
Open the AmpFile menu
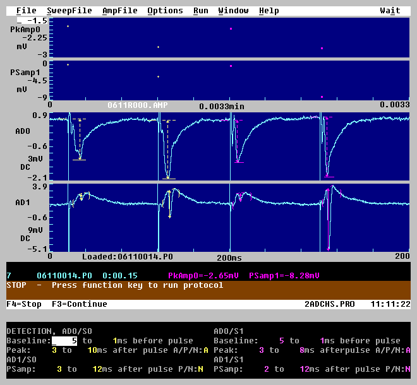tap(119, 11)
